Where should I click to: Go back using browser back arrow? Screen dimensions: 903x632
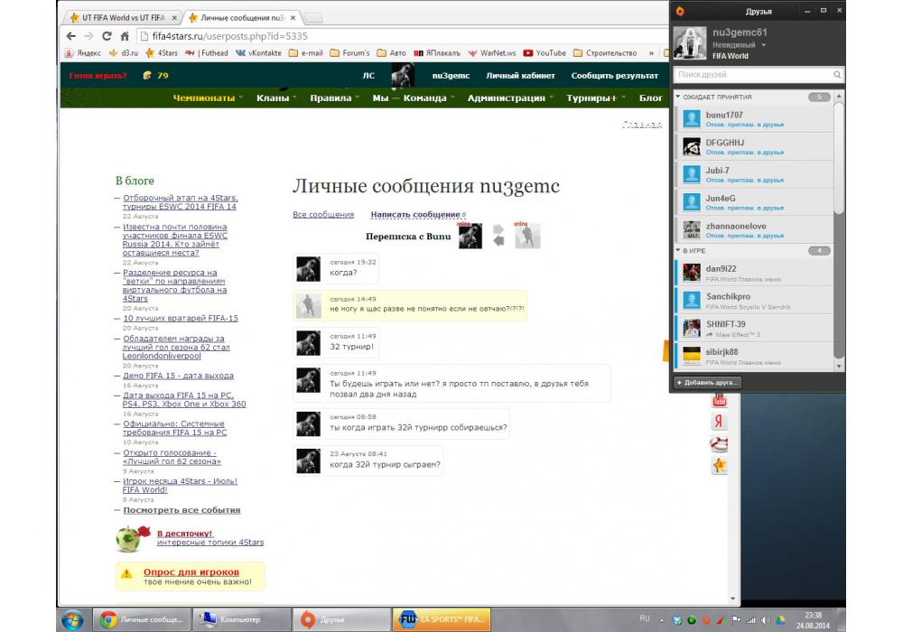(x=71, y=36)
